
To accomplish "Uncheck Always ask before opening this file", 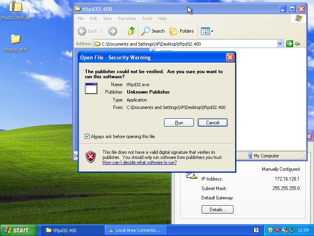I will pyautogui.click(x=88, y=136).
